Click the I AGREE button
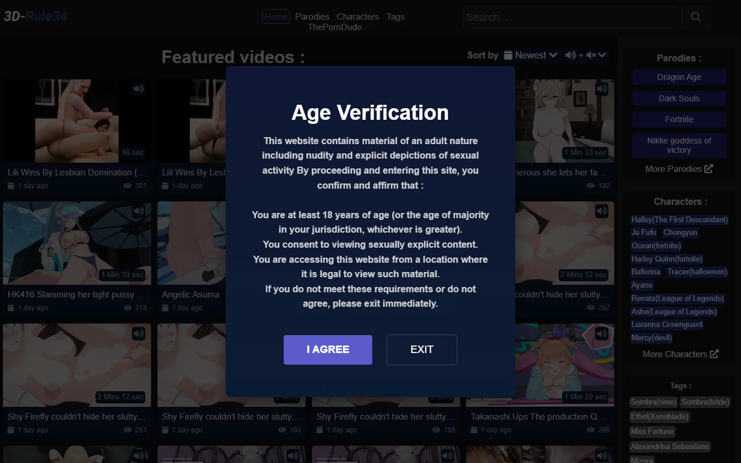The image size is (741, 463). pyautogui.click(x=328, y=350)
